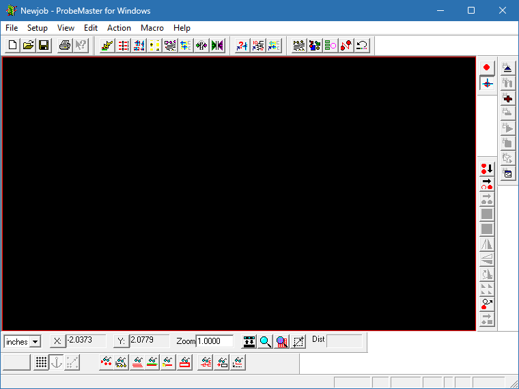Click the Zoom value input field
519x389 pixels.
coord(214,341)
